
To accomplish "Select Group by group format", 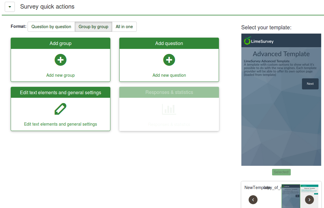I will click(93, 27).
